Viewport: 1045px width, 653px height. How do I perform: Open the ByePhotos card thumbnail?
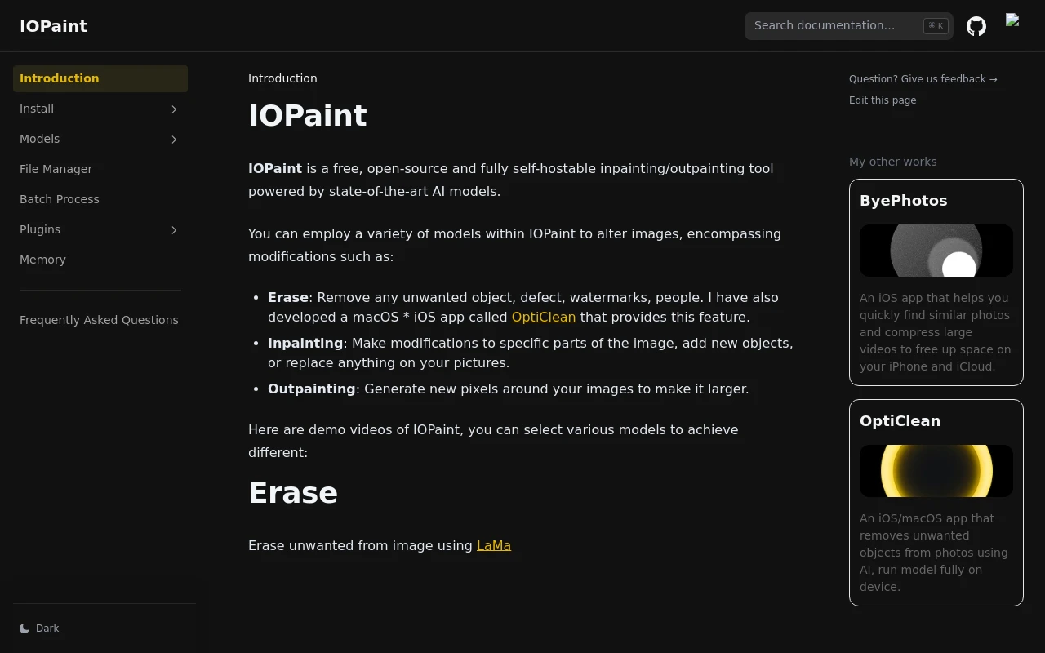click(x=936, y=251)
